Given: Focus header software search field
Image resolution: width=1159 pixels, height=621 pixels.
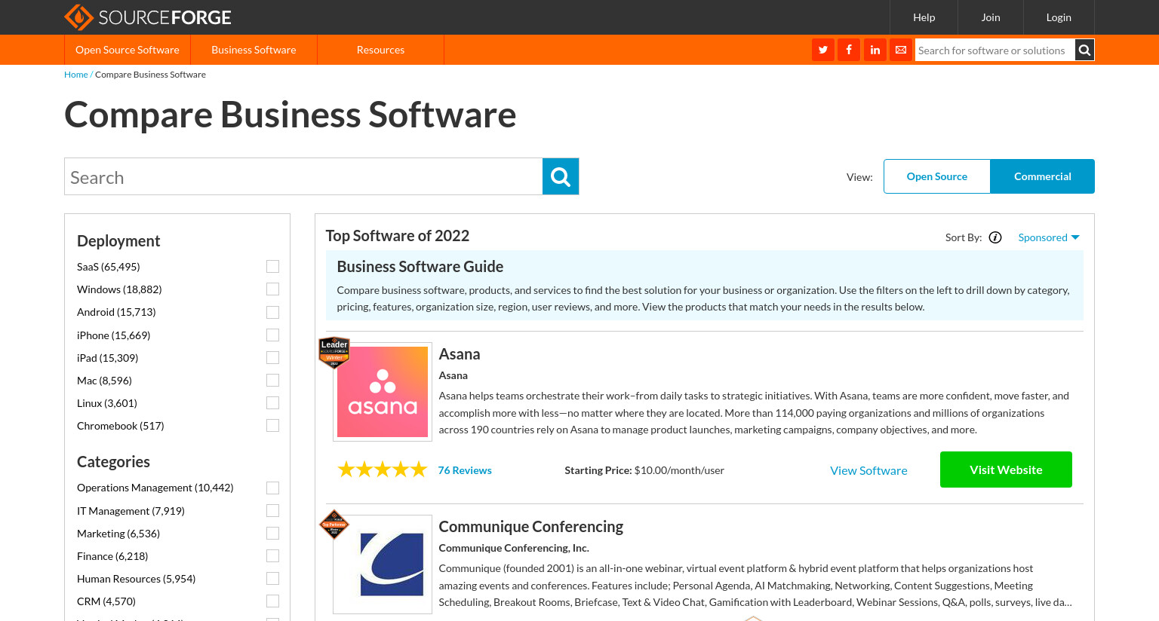Looking at the screenshot, I should 995,50.
